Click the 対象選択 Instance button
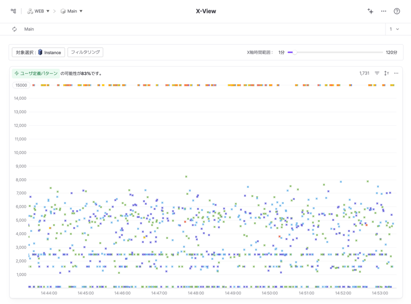This screenshot has width=411, height=304. point(39,52)
